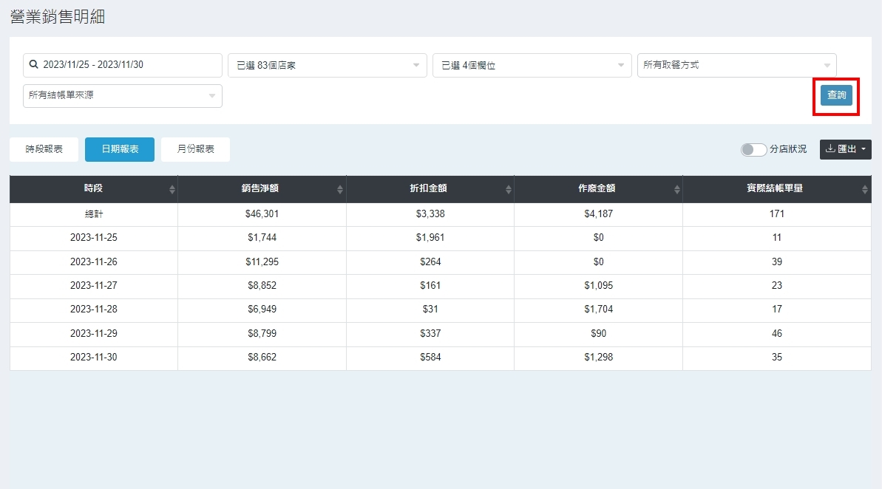Toggle the 分店狀況 switch

(753, 149)
